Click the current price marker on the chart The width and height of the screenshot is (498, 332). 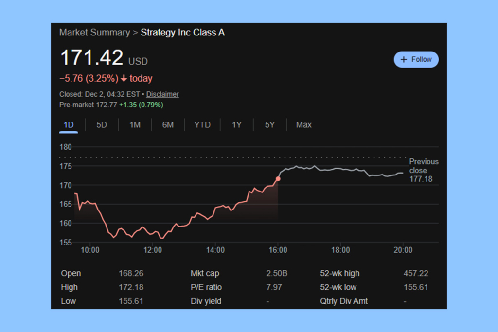(x=278, y=179)
